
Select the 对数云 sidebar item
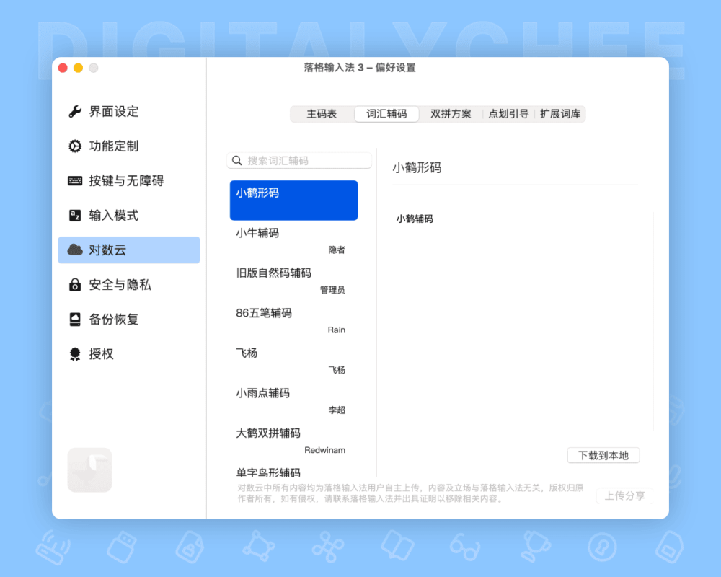pyautogui.click(x=129, y=250)
